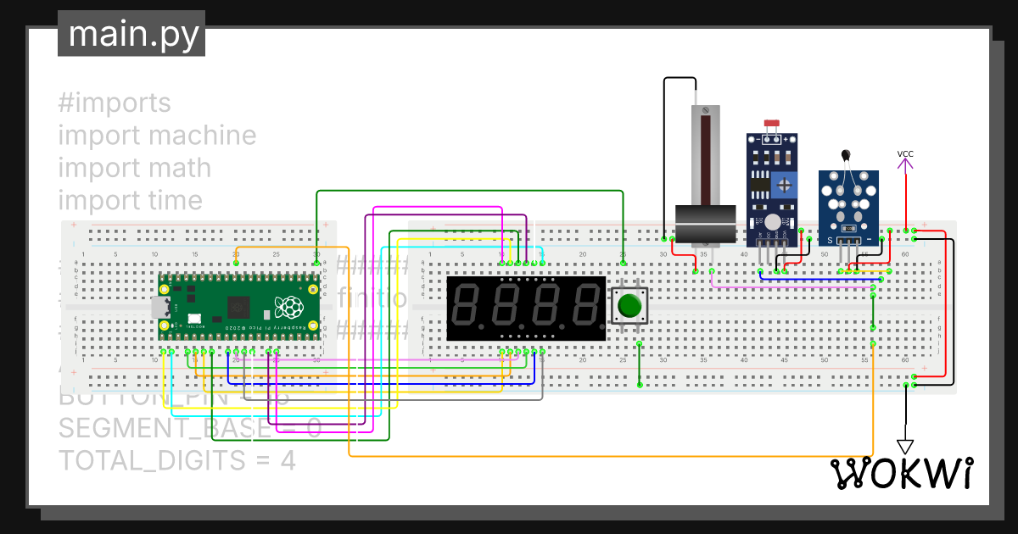Click the red LED atop LDR module
Image resolution: width=1018 pixels, height=534 pixels.
(x=771, y=124)
